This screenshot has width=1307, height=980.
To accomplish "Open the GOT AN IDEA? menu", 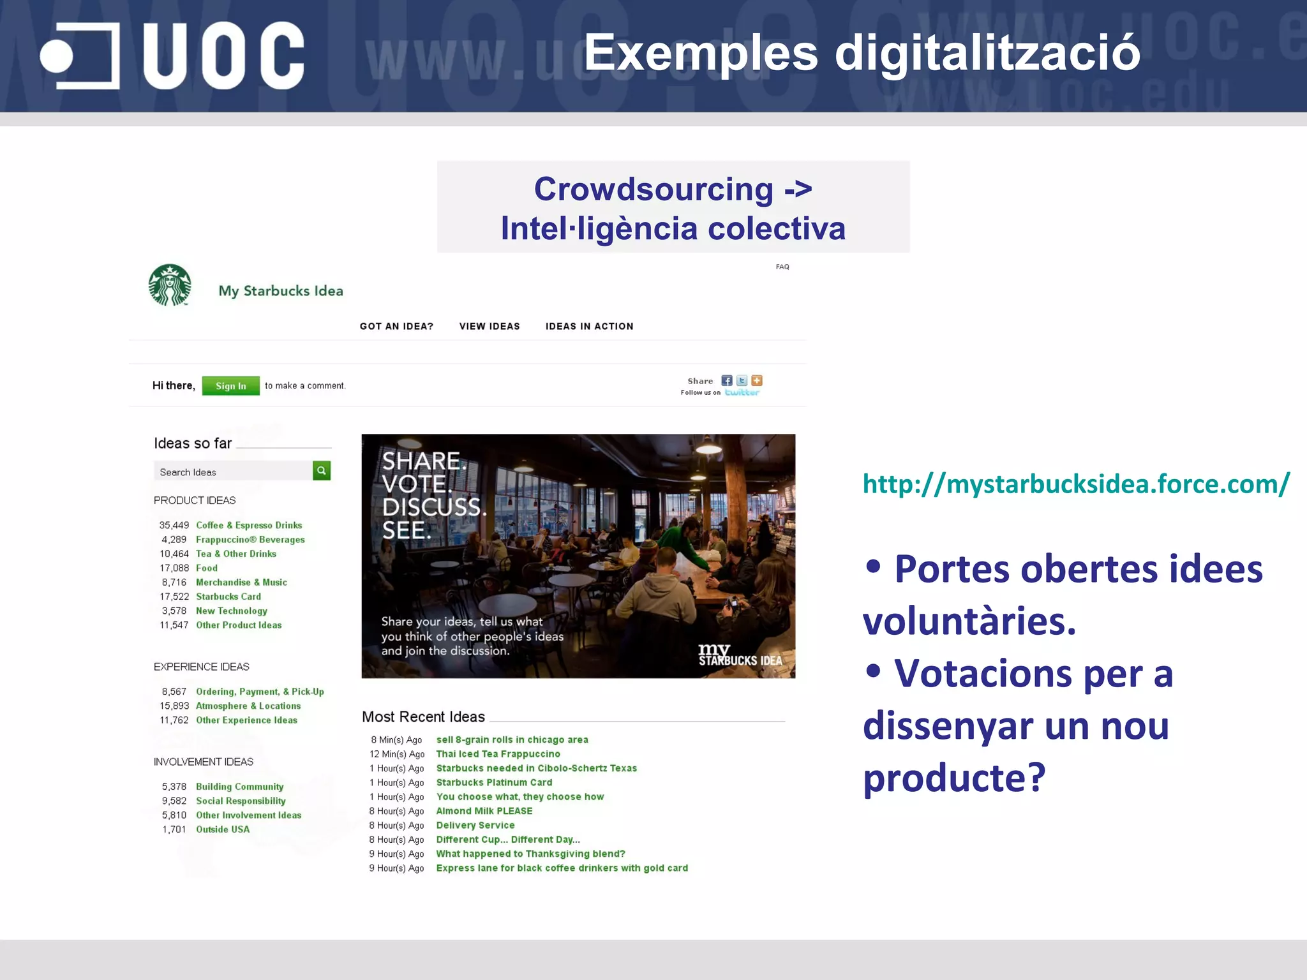I will click(396, 326).
